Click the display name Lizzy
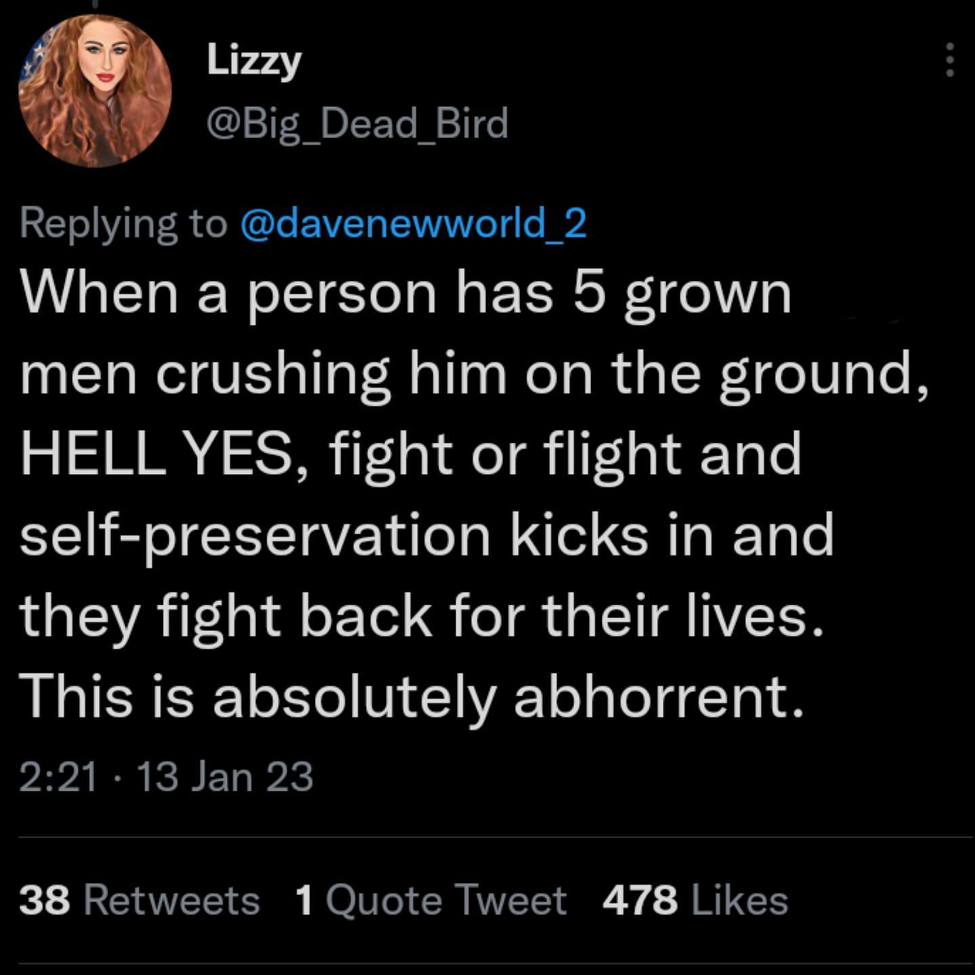This screenshot has height=975, width=975. 254,62
